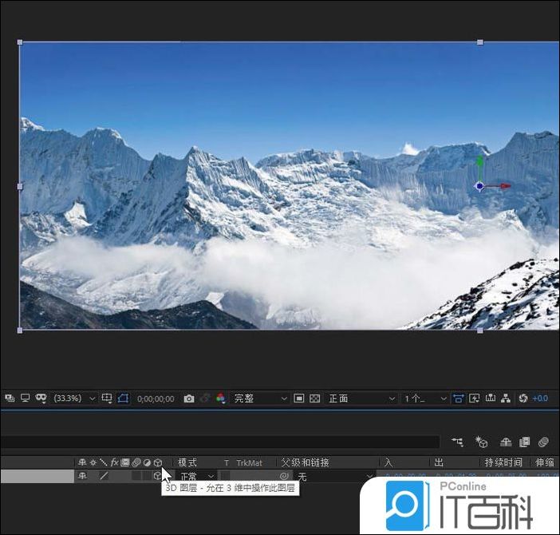This screenshot has width=560, height=535.
Task: Click the Fast Previews lightning icon
Action: [x=475, y=398]
